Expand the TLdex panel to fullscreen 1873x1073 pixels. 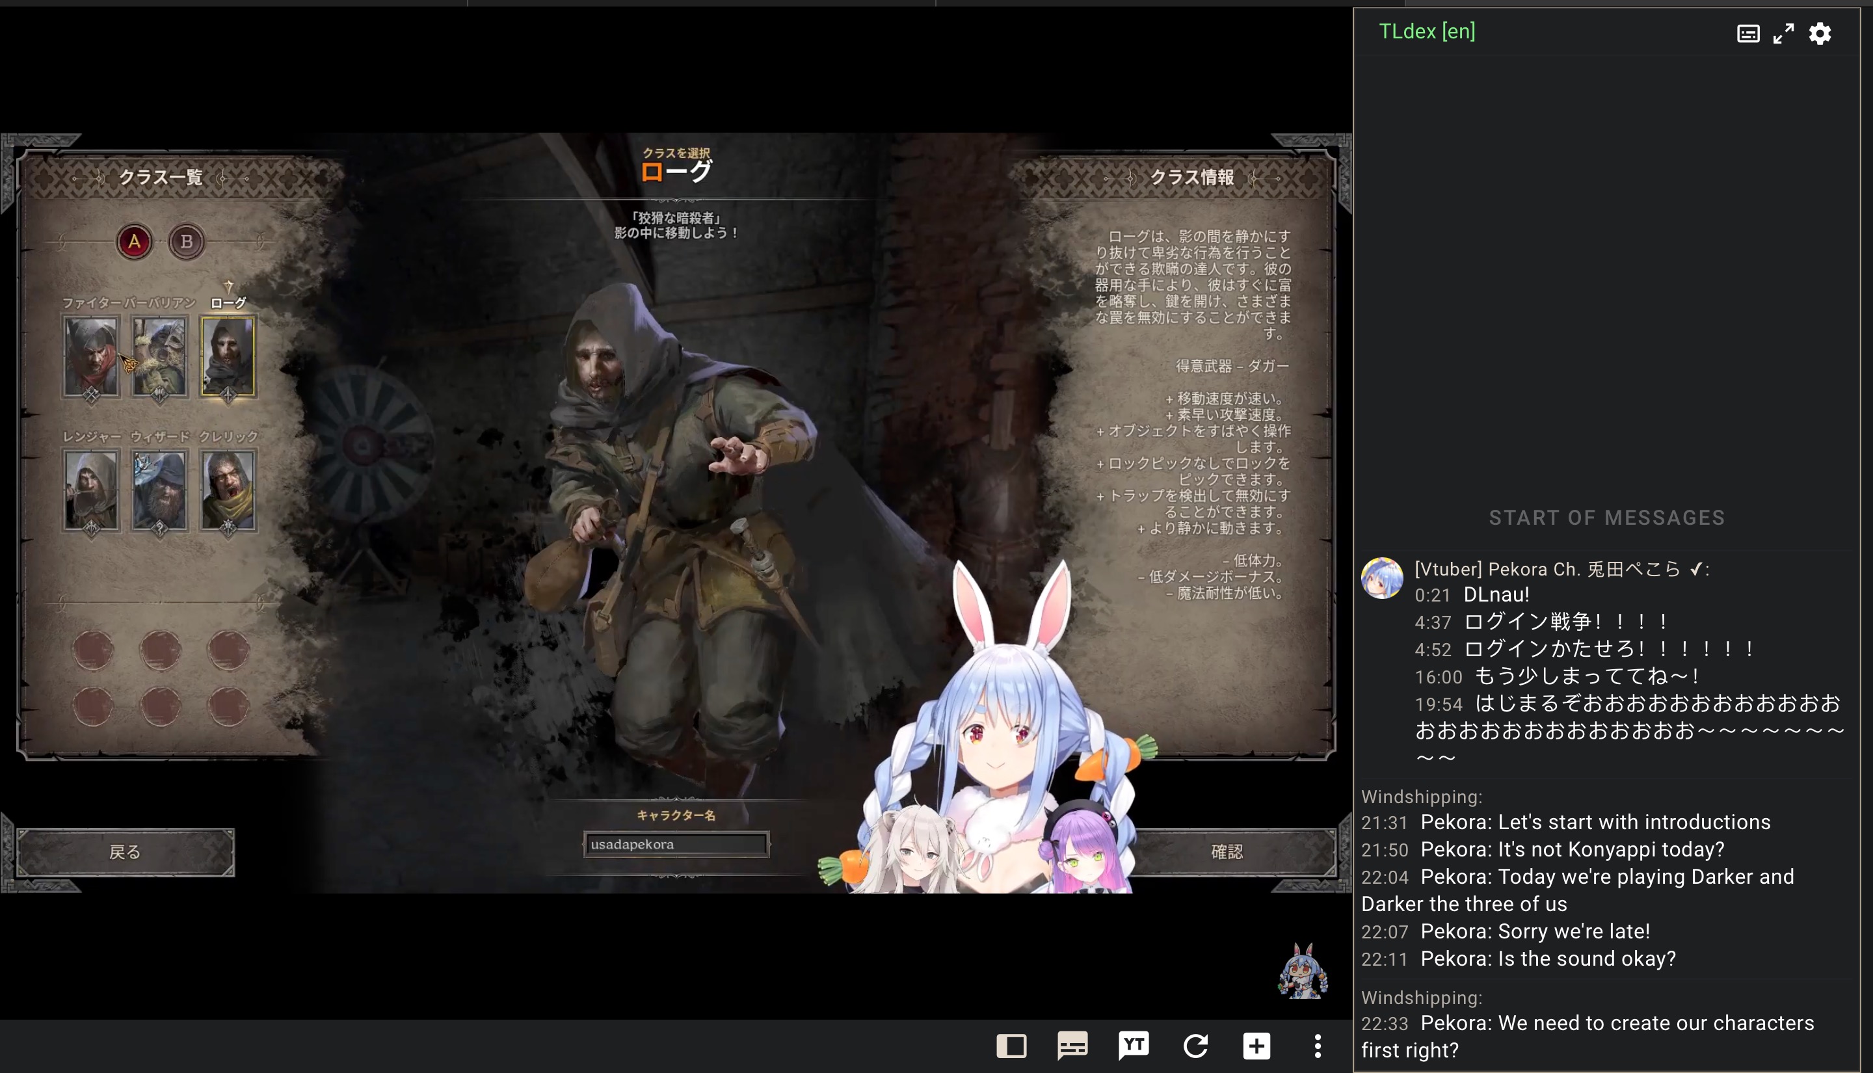coord(1783,33)
